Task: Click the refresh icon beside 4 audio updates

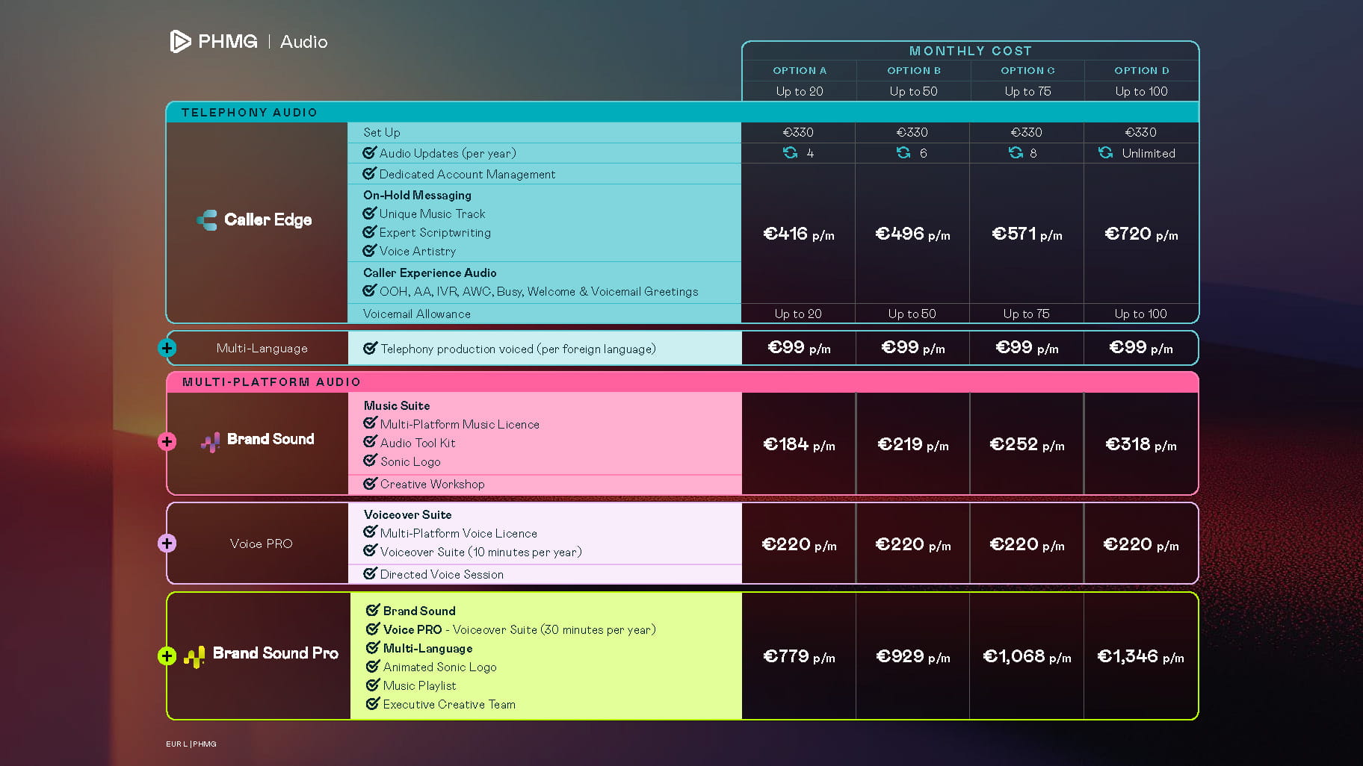Action: pyautogui.click(x=790, y=153)
